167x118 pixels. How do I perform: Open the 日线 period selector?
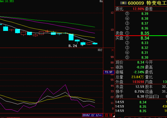(109, 115)
